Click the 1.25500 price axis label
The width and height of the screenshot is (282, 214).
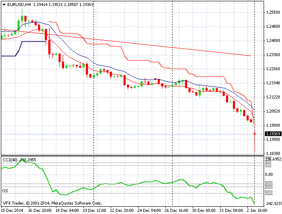pyautogui.click(x=273, y=12)
